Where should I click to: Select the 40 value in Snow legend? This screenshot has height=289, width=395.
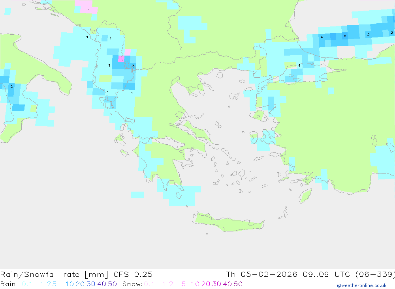228,284
